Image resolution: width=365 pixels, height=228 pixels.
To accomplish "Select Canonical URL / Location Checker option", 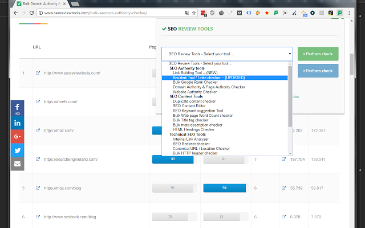I will 225,148.
